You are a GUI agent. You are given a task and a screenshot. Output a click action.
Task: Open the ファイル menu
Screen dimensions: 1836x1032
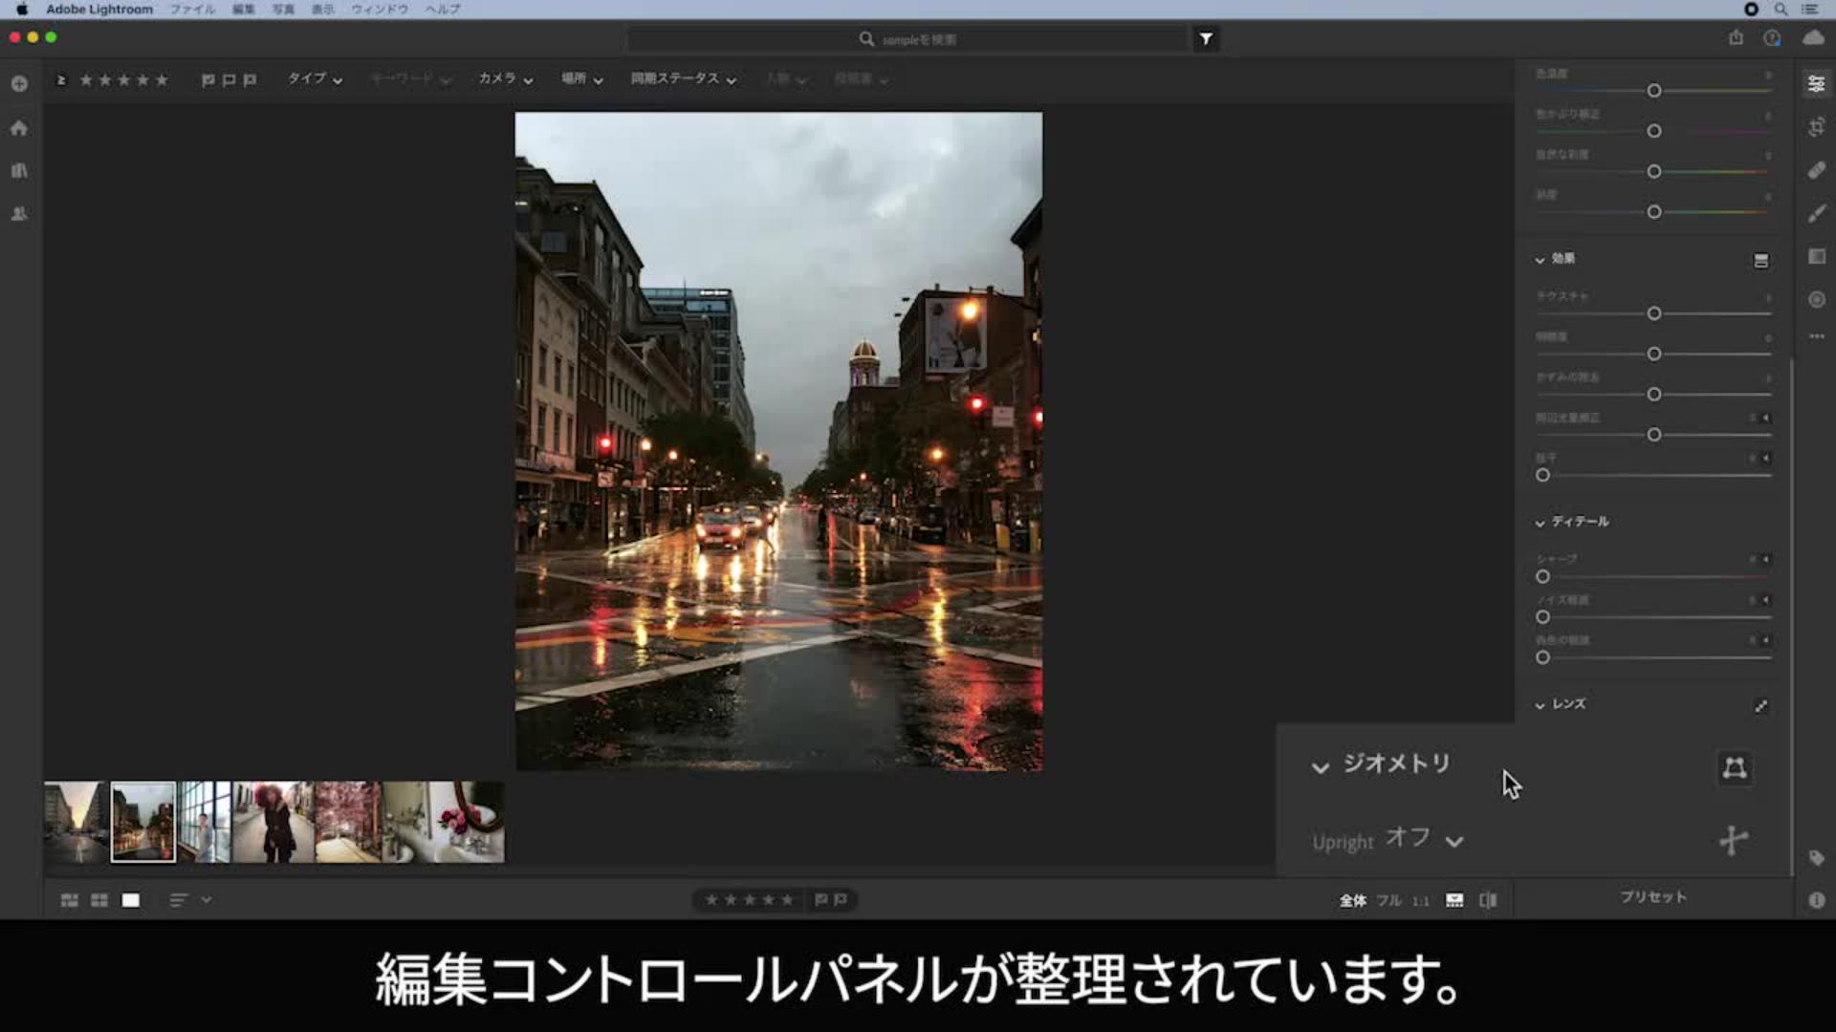tap(192, 10)
